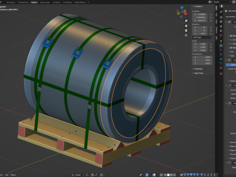Viewport: 236px width, 177px height.
Task: Toggle the Location Z lock icon
Action: point(211,21)
